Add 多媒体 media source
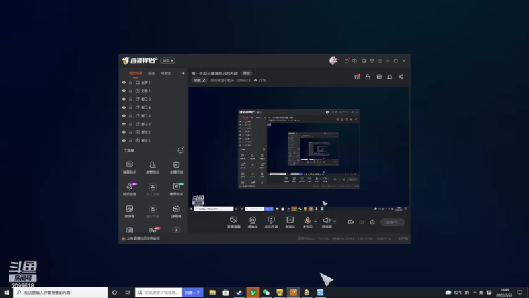The width and height of the screenshot is (529, 298). coord(290,223)
